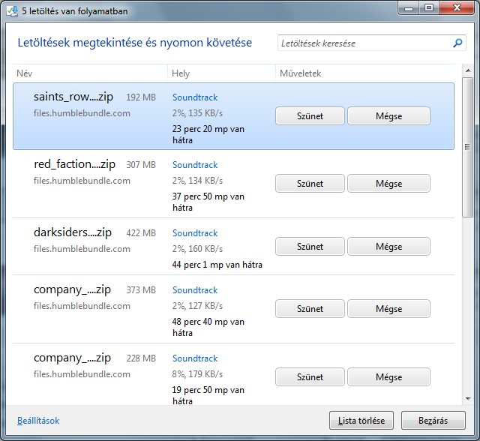Pause the saints_row zip download

click(x=310, y=116)
